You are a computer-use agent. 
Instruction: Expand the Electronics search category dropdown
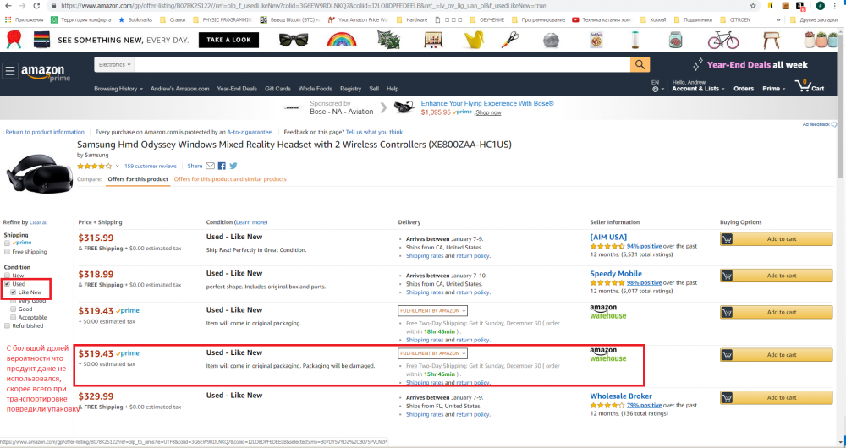click(114, 64)
